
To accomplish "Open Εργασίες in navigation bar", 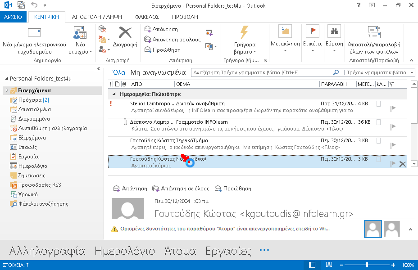I will pos(228,251).
